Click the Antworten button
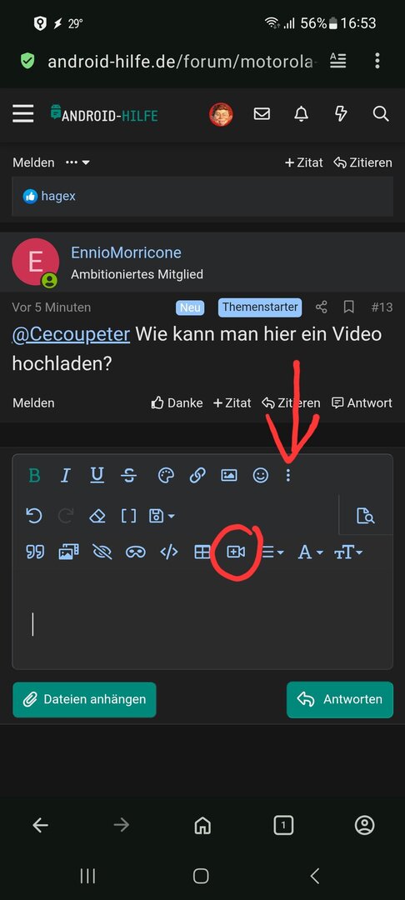 [340, 699]
